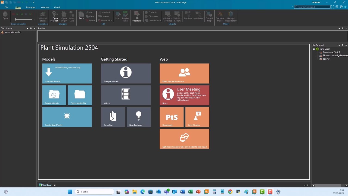Open the New Features lightbulb tile
This screenshot has width=348, height=196.
[x=139, y=117]
